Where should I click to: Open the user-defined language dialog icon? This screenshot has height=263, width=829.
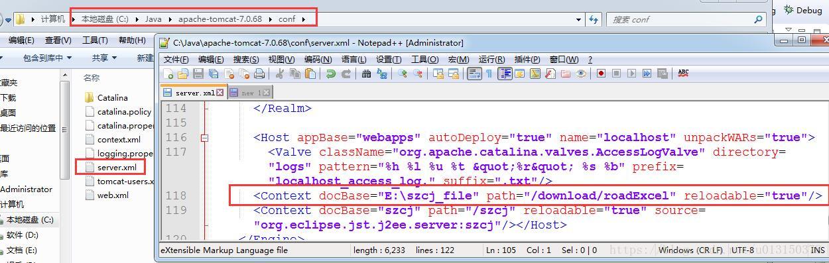point(520,74)
